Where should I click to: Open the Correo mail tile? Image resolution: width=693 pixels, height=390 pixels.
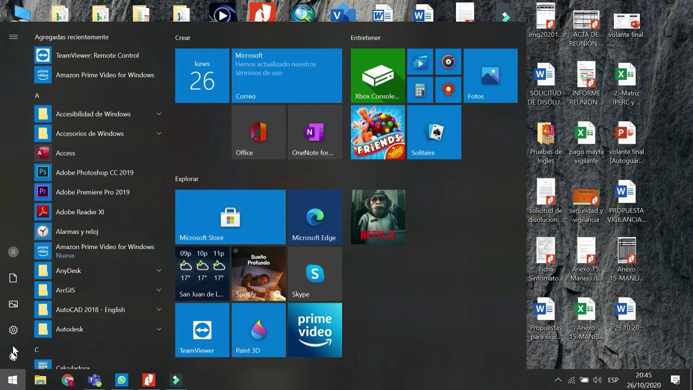pyautogui.click(x=287, y=76)
